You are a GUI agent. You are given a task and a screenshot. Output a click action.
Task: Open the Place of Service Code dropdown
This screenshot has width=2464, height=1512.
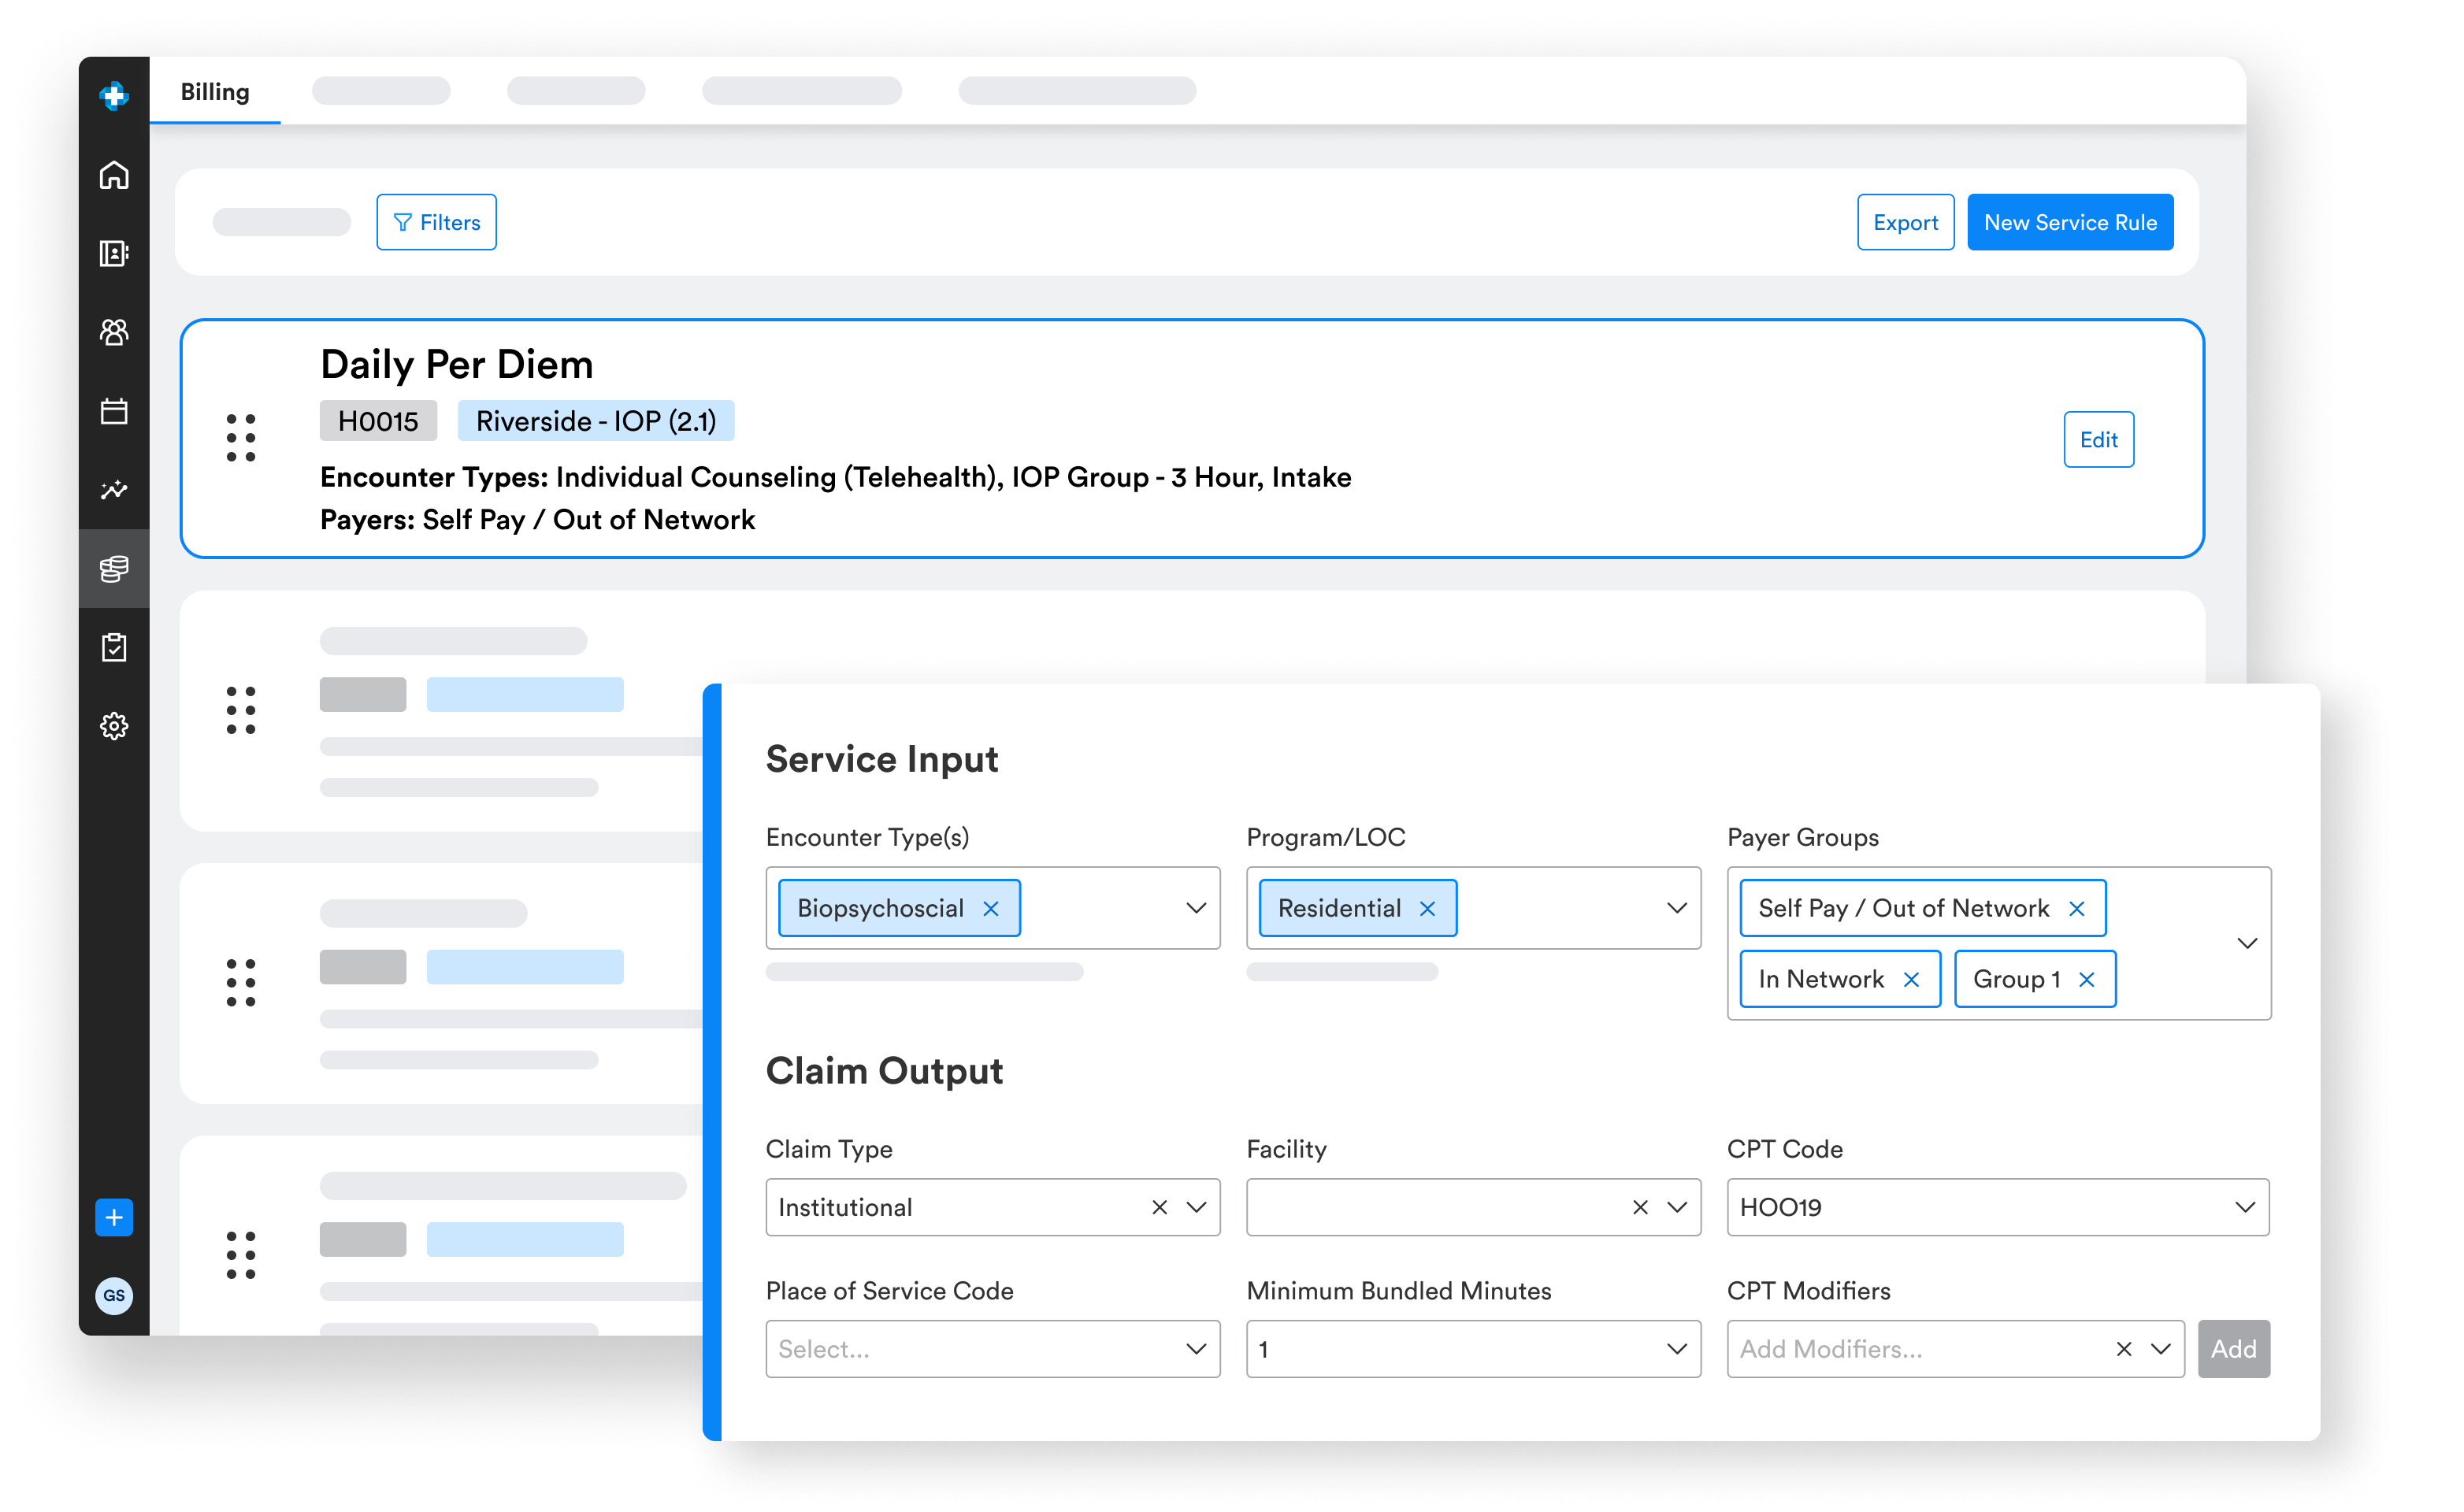click(992, 1349)
